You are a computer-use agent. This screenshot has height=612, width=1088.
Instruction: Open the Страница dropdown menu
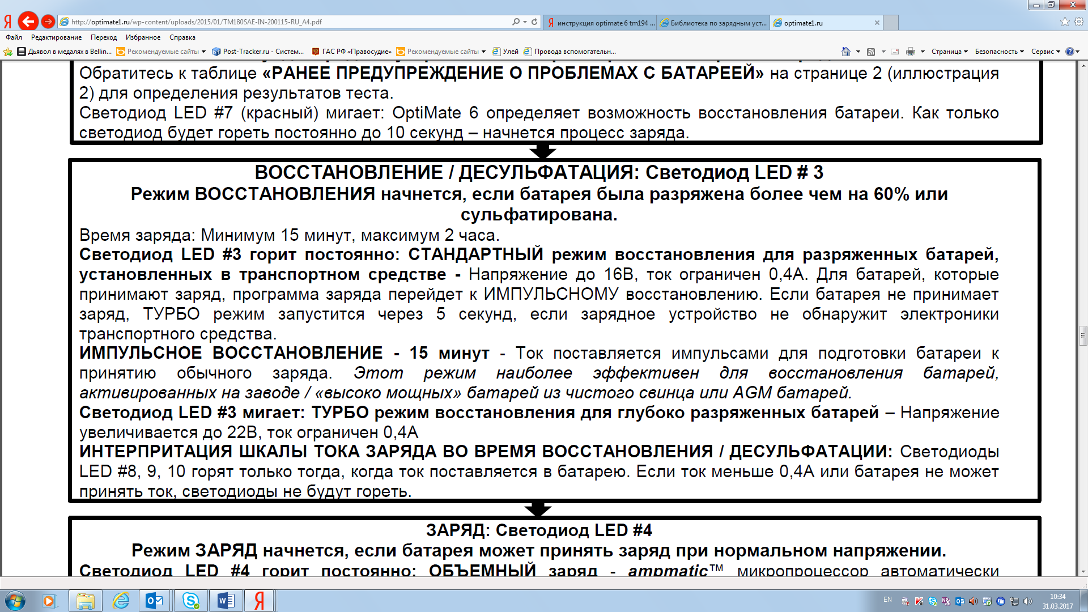pyautogui.click(x=949, y=52)
